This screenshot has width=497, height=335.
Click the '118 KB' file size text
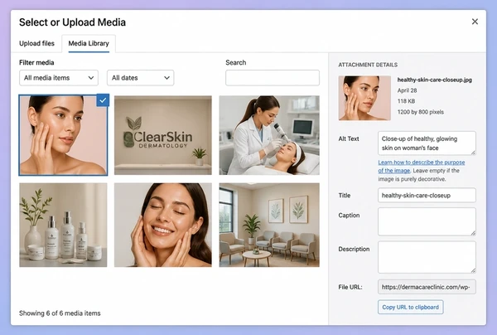[406, 101]
